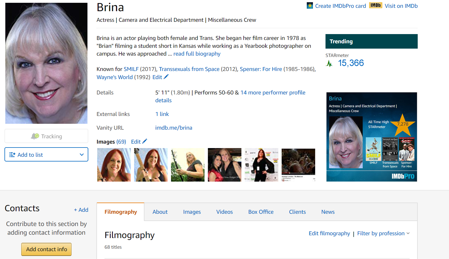The width and height of the screenshot is (449, 259).
Task: Expand 14 more performer profile details
Action: coord(272,93)
